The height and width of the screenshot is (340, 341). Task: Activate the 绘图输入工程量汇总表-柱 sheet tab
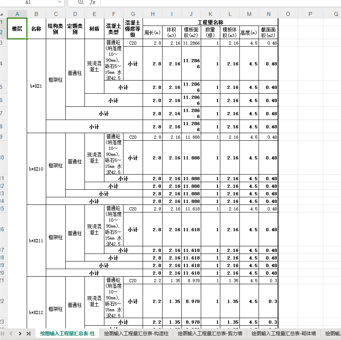(67, 334)
